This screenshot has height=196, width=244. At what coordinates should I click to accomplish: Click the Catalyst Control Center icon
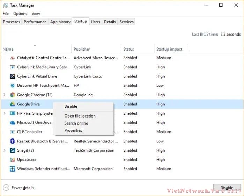[x=13, y=58]
